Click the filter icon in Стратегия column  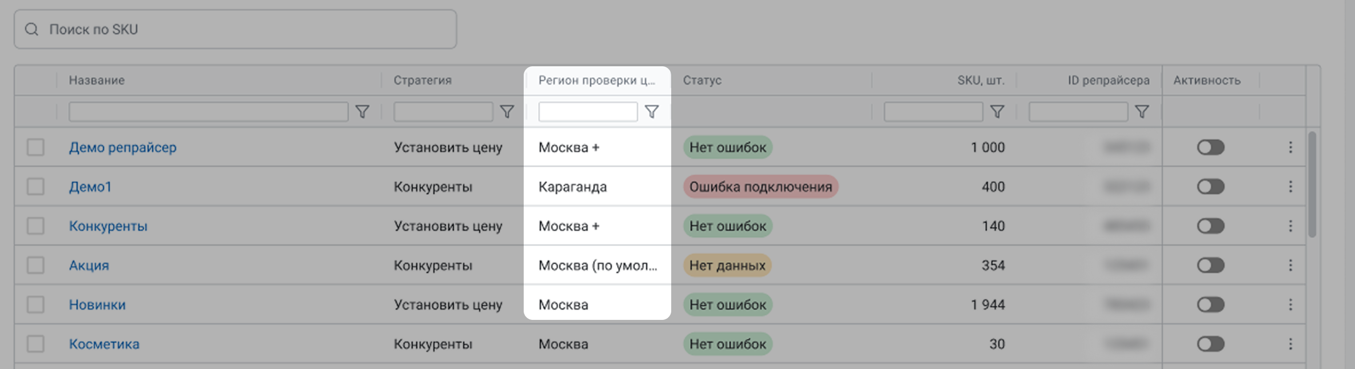(x=507, y=112)
